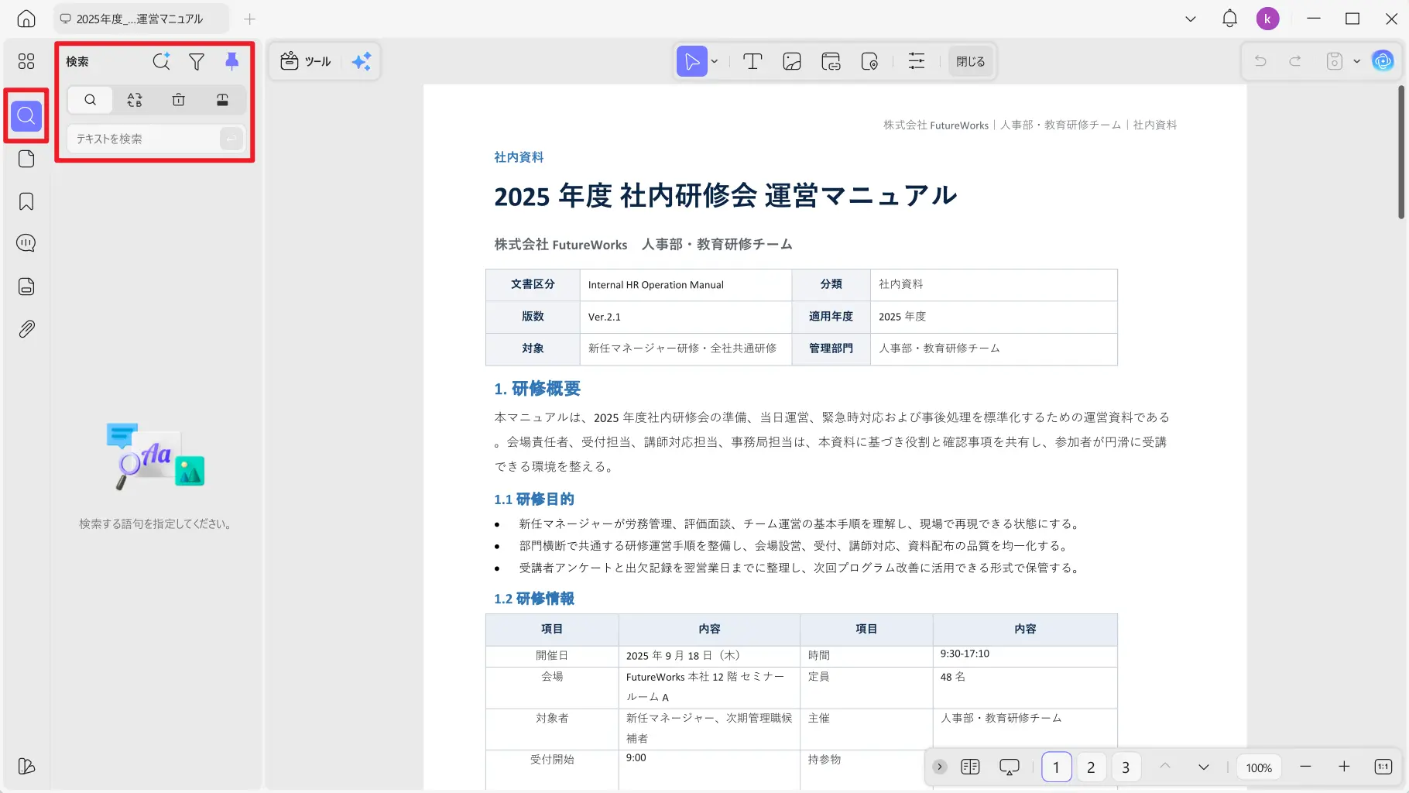Go to page 3 button
Image resolution: width=1409 pixels, height=793 pixels.
[1126, 767]
